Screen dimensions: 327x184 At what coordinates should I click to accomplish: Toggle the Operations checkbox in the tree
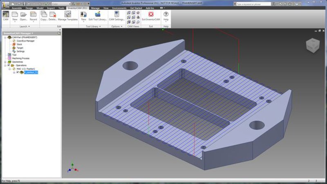[9, 65]
